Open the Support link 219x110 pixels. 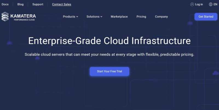point(38,4)
